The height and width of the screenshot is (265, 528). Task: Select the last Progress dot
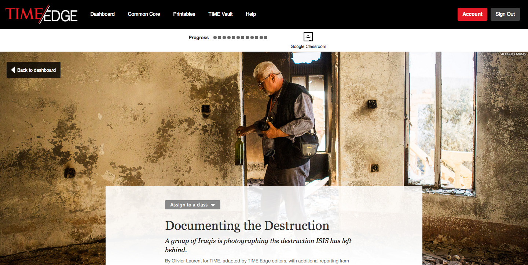coord(265,37)
